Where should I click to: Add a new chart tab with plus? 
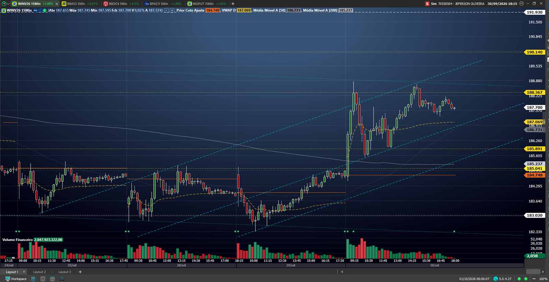(x=233, y=4)
